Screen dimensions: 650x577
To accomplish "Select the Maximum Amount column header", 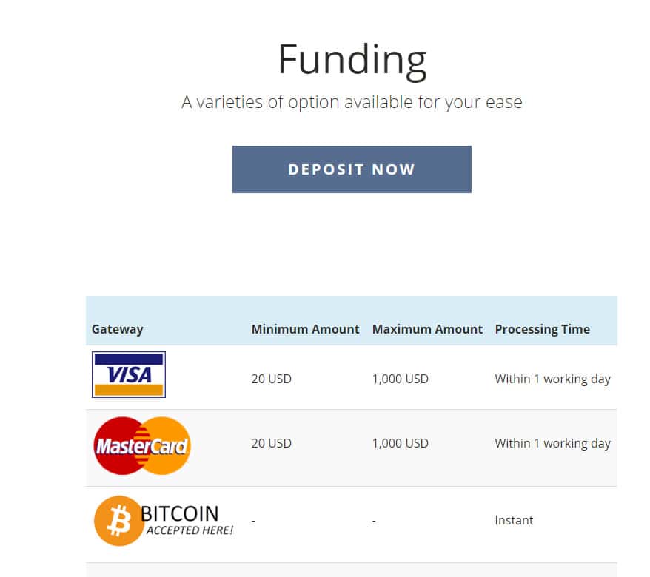I will click(427, 329).
